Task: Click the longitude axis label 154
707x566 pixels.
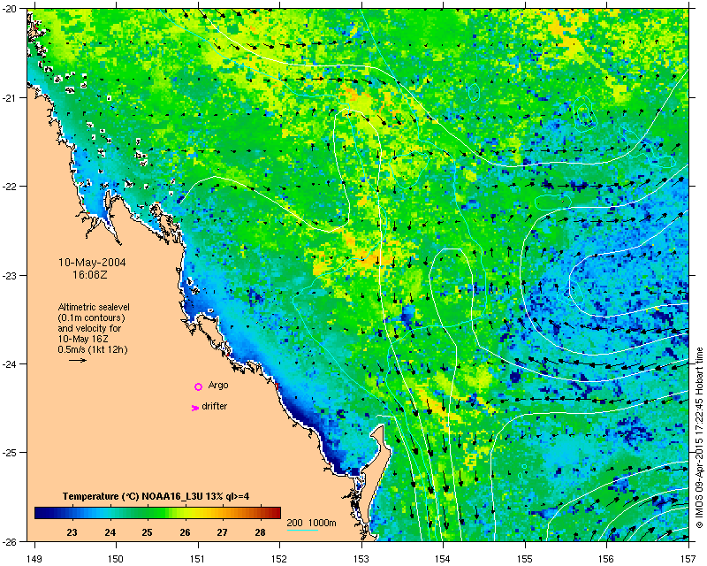Action: 444,559
